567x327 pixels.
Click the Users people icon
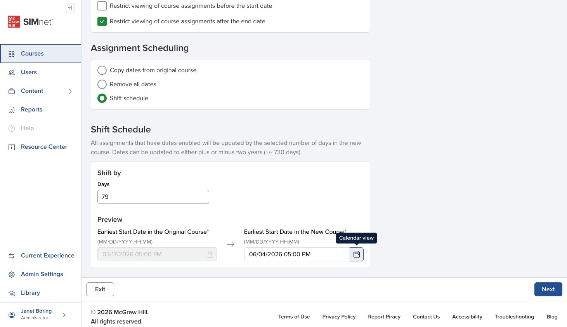[x=12, y=73]
